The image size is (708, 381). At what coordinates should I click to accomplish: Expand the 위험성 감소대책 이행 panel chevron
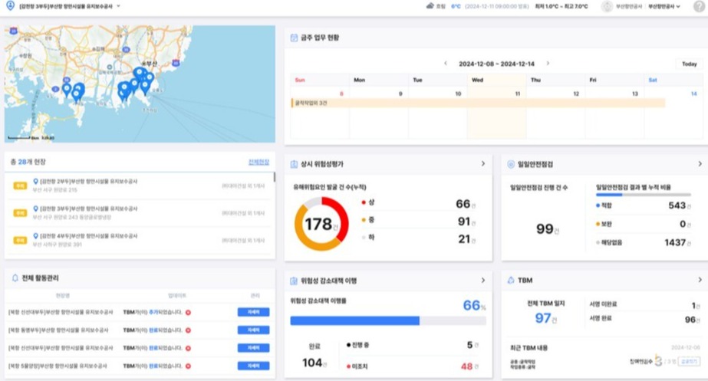coord(483,281)
